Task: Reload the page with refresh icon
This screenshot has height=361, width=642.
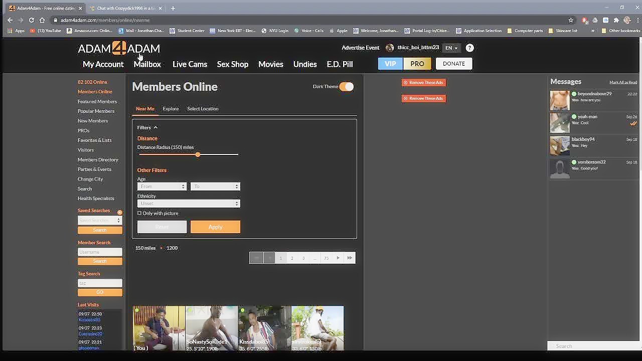Action: pyautogui.click(x=31, y=20)
